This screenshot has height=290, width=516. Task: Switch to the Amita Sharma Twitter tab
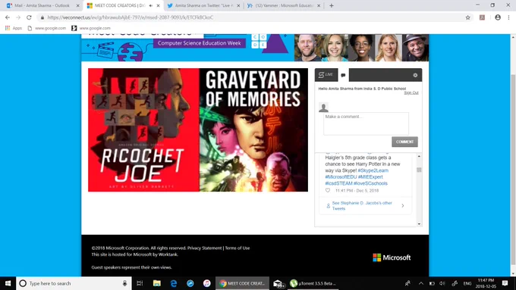point(203,5)
